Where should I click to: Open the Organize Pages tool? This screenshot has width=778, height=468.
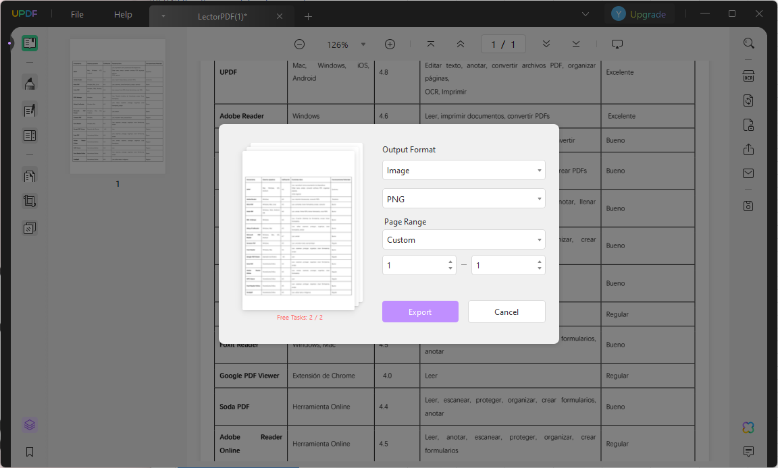click(x=30, y=175)
